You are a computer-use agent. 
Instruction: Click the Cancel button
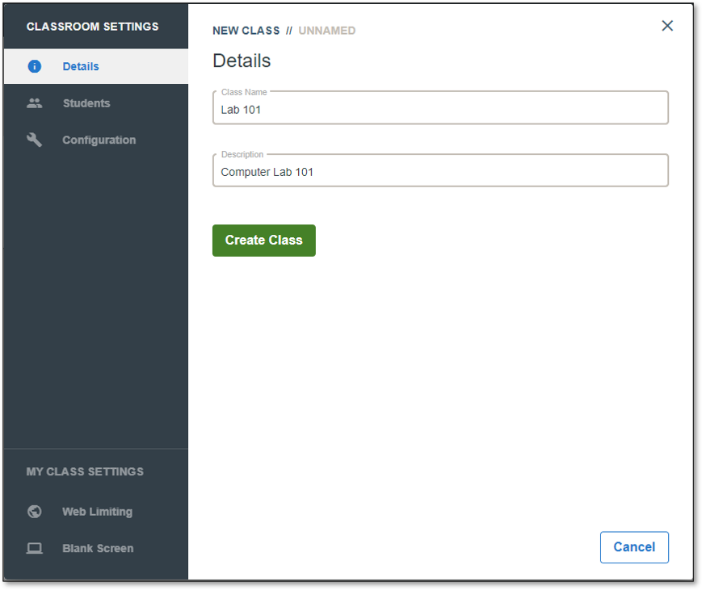coord(634,547)
